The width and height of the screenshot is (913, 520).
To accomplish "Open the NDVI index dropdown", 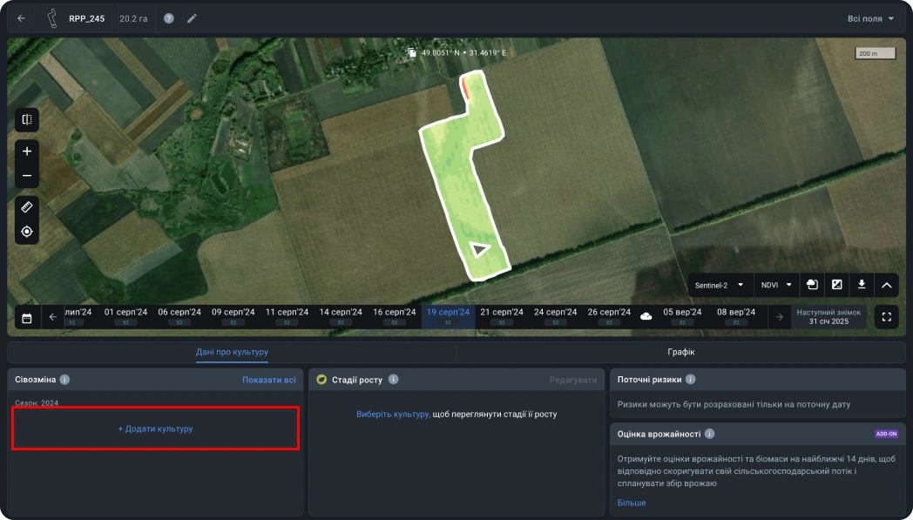I will (777, 285).
